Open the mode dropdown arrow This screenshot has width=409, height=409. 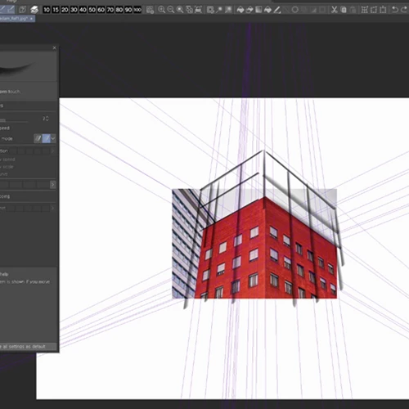pyautogui.click(x=53, y=138)
